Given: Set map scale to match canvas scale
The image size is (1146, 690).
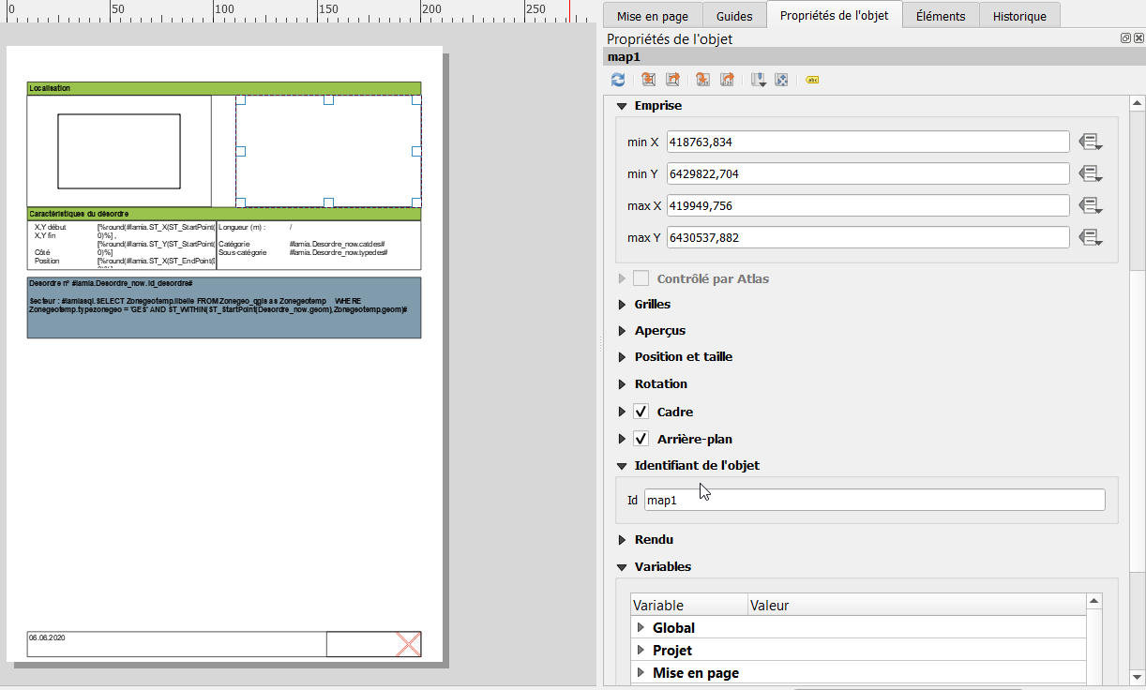Looking at the screenshot, I should 702,81.
